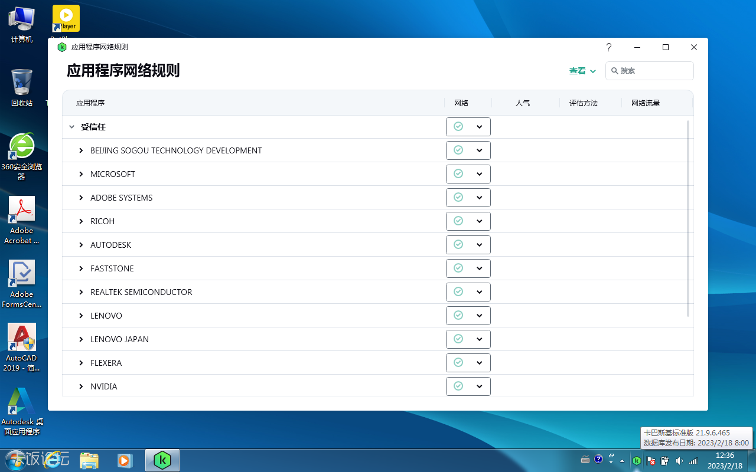Open network rule dropdown for LENOVO JAPAN

tap(468, 339)
